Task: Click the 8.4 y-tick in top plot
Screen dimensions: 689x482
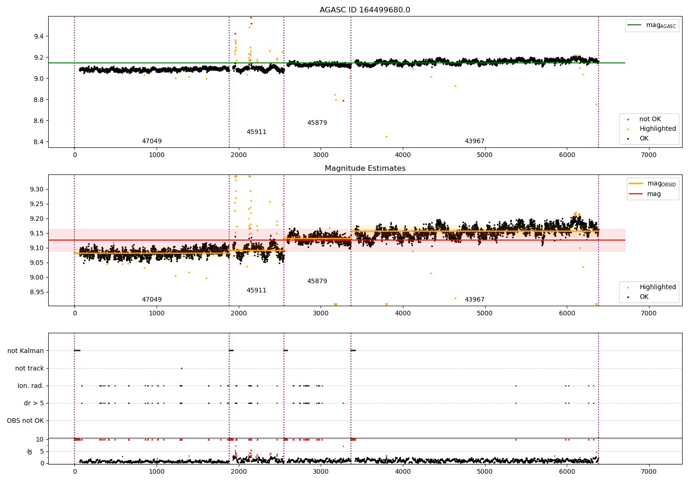Action: pos(38,142)
